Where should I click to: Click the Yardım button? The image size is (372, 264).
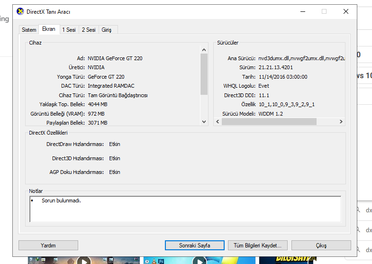tap(48, 245)
